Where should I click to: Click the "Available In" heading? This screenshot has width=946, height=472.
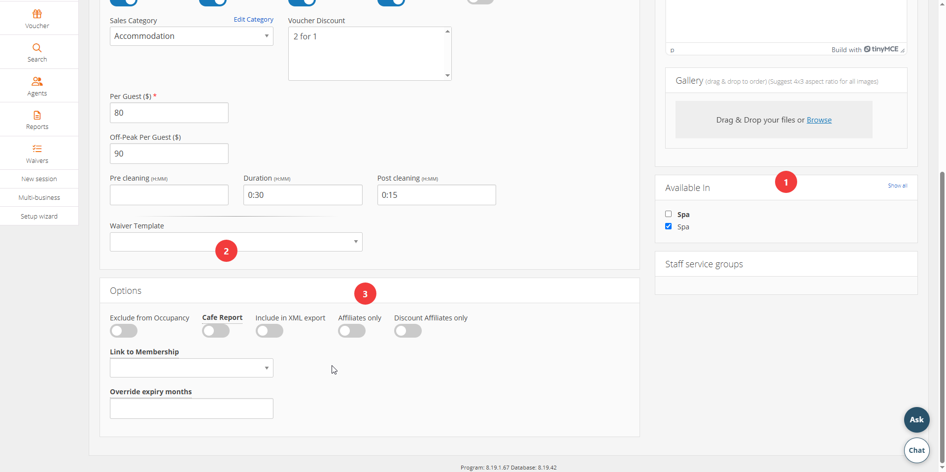pyautogui.click(x=687, y=188)
